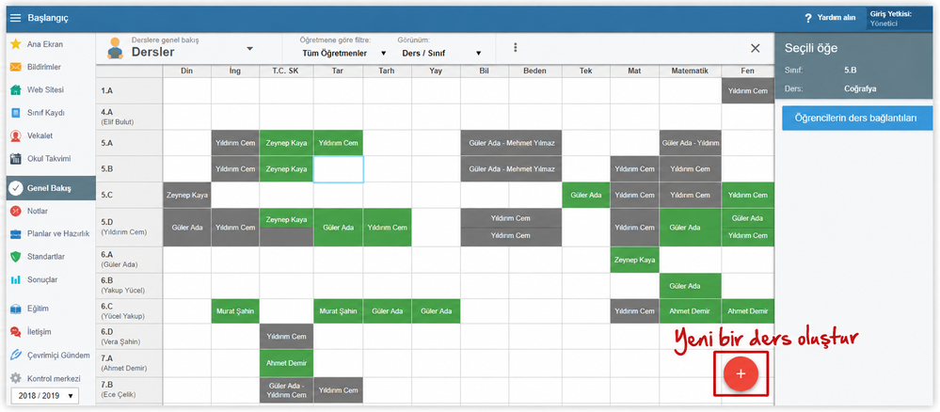This screenshot has height=412, width=940.
Task: Select the empty Tar cell for 5.B
Action: pos(338,169)
